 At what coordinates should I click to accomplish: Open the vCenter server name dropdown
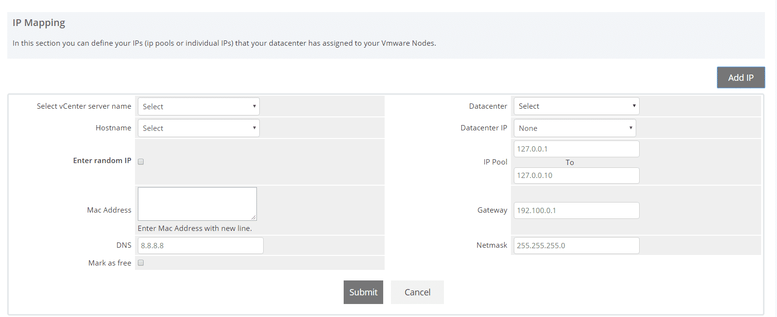pos(198,106)
